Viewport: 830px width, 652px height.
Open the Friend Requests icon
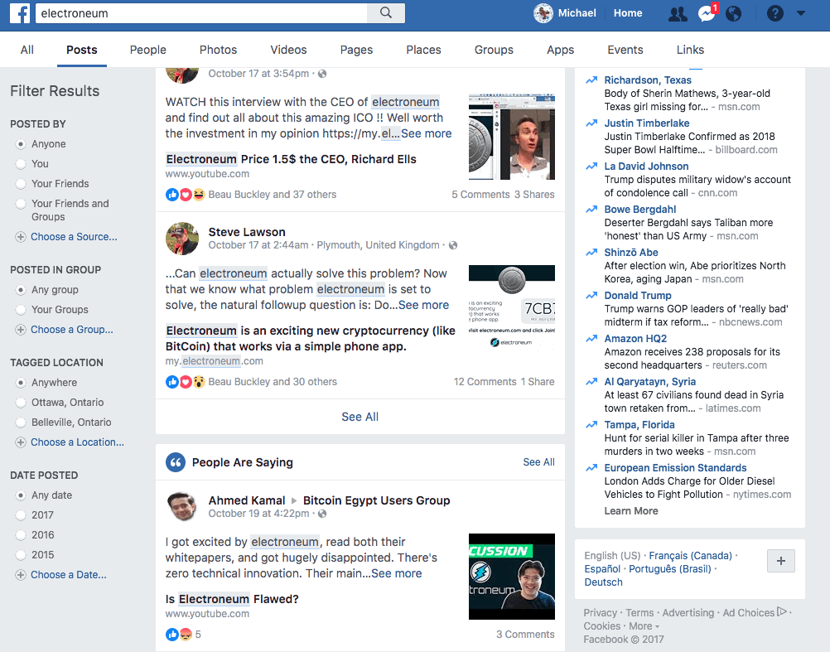tap(678, 14)
